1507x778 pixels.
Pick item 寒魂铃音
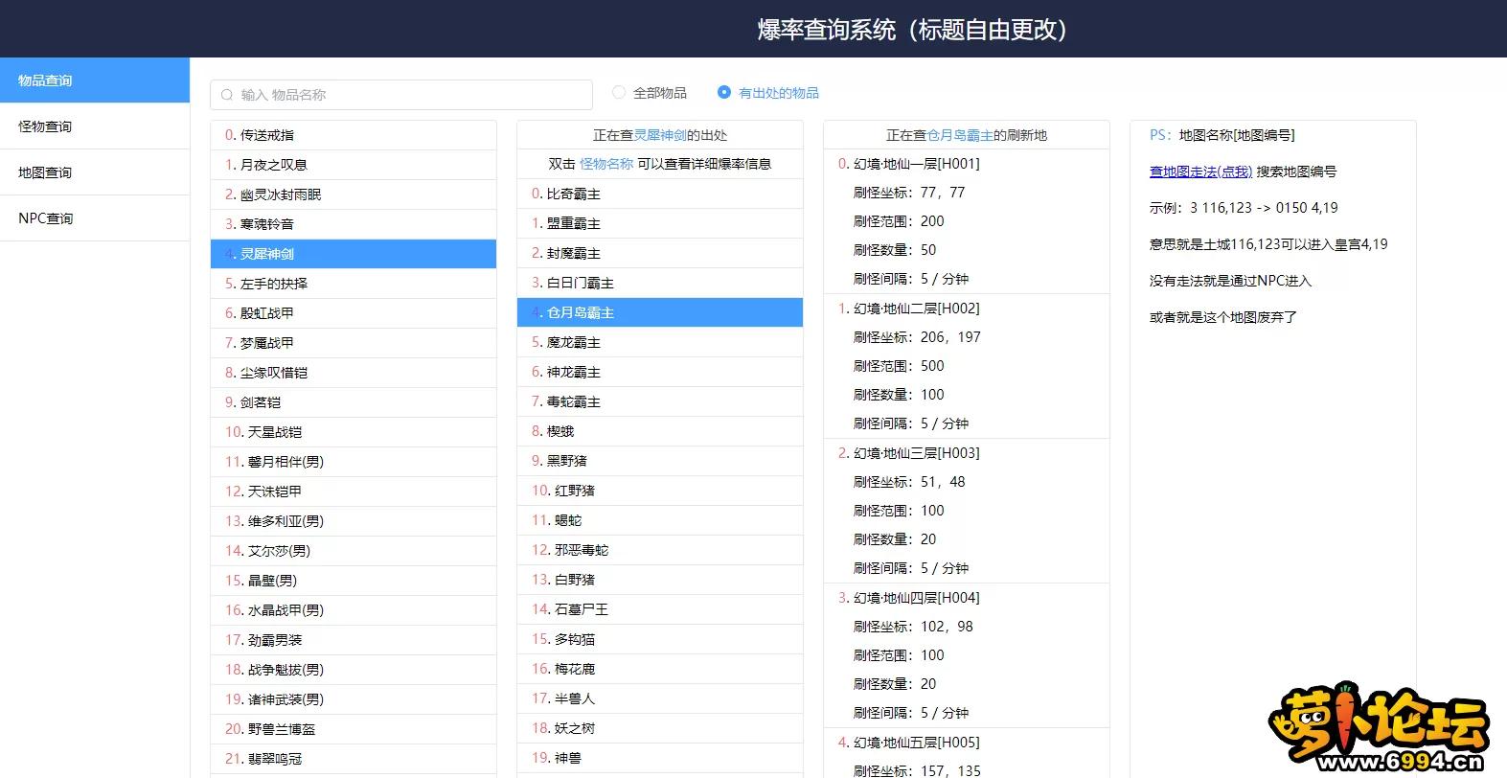(354, 224)
